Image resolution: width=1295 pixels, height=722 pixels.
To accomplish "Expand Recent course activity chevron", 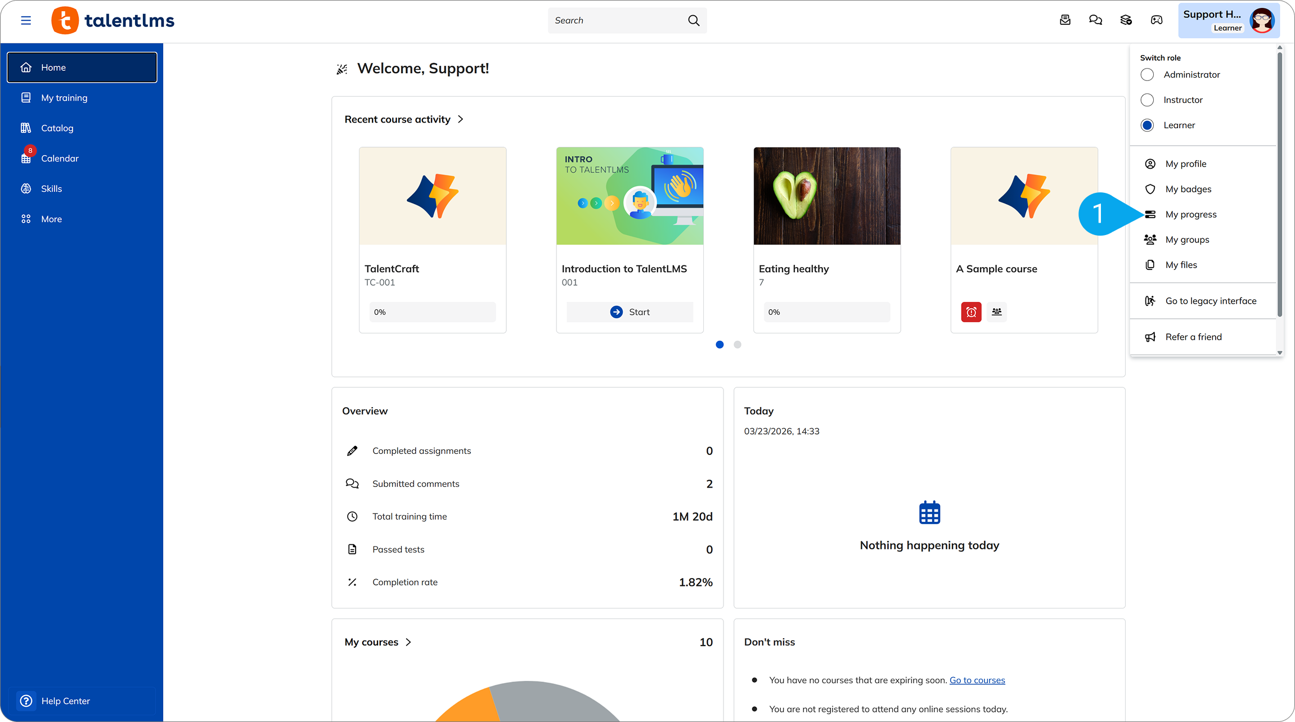I will click(461, 119).
